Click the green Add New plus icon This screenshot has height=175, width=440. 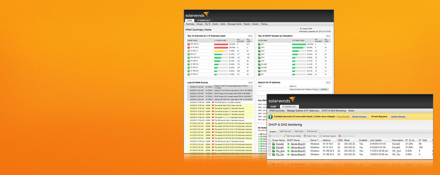point(270,136)
